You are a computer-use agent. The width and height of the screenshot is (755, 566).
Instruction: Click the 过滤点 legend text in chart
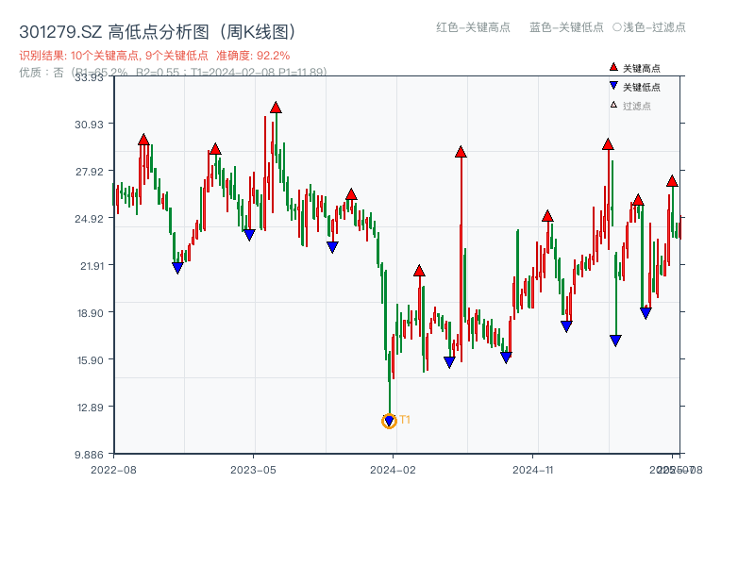(x=637, y=106)
